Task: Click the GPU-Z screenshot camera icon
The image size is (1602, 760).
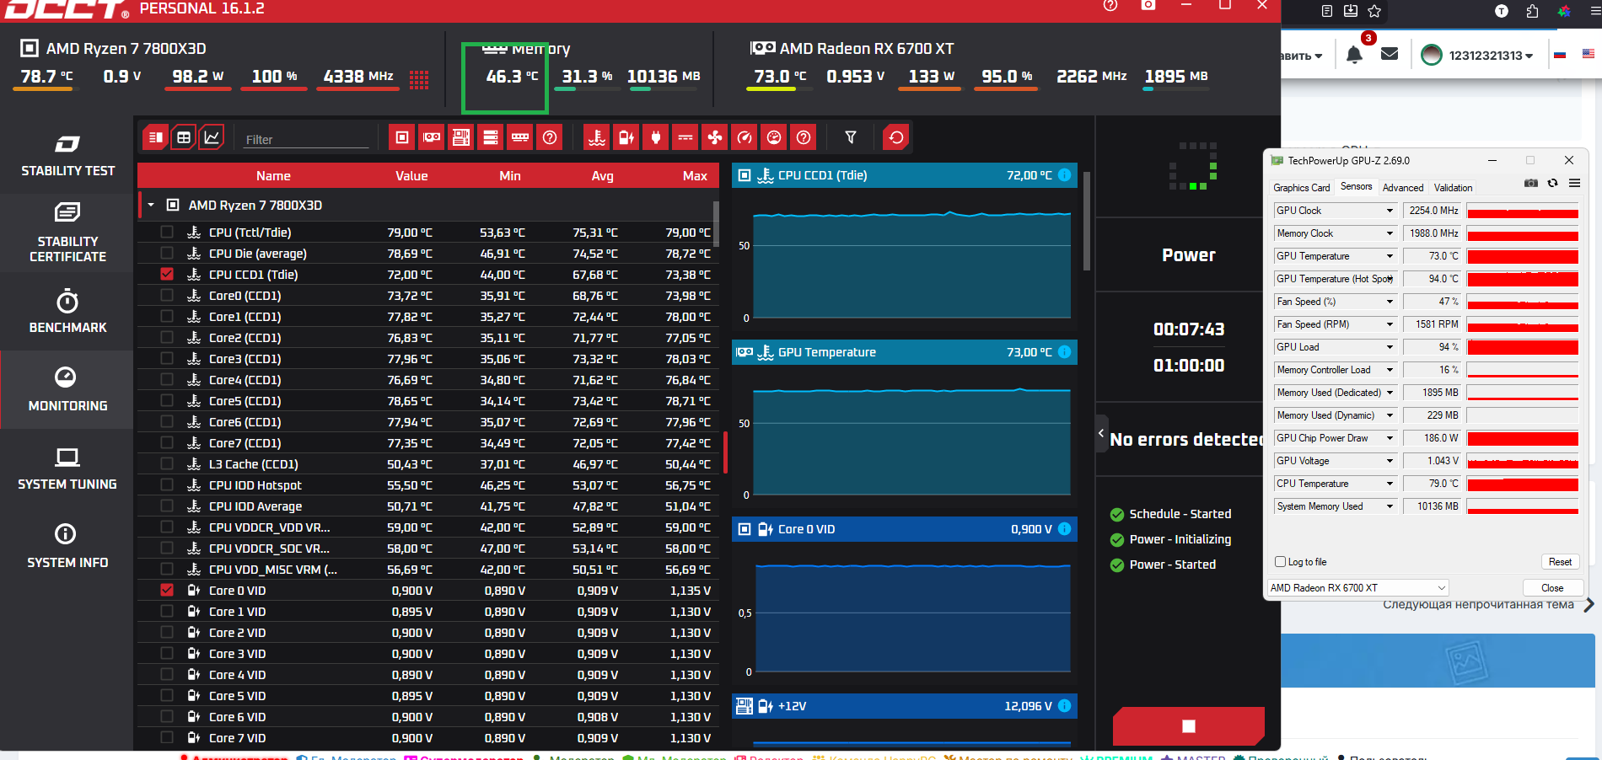Action: [x=1530, y=184]
